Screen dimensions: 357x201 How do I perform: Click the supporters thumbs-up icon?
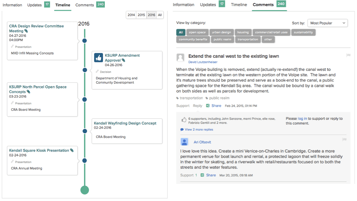click(184, 120)
